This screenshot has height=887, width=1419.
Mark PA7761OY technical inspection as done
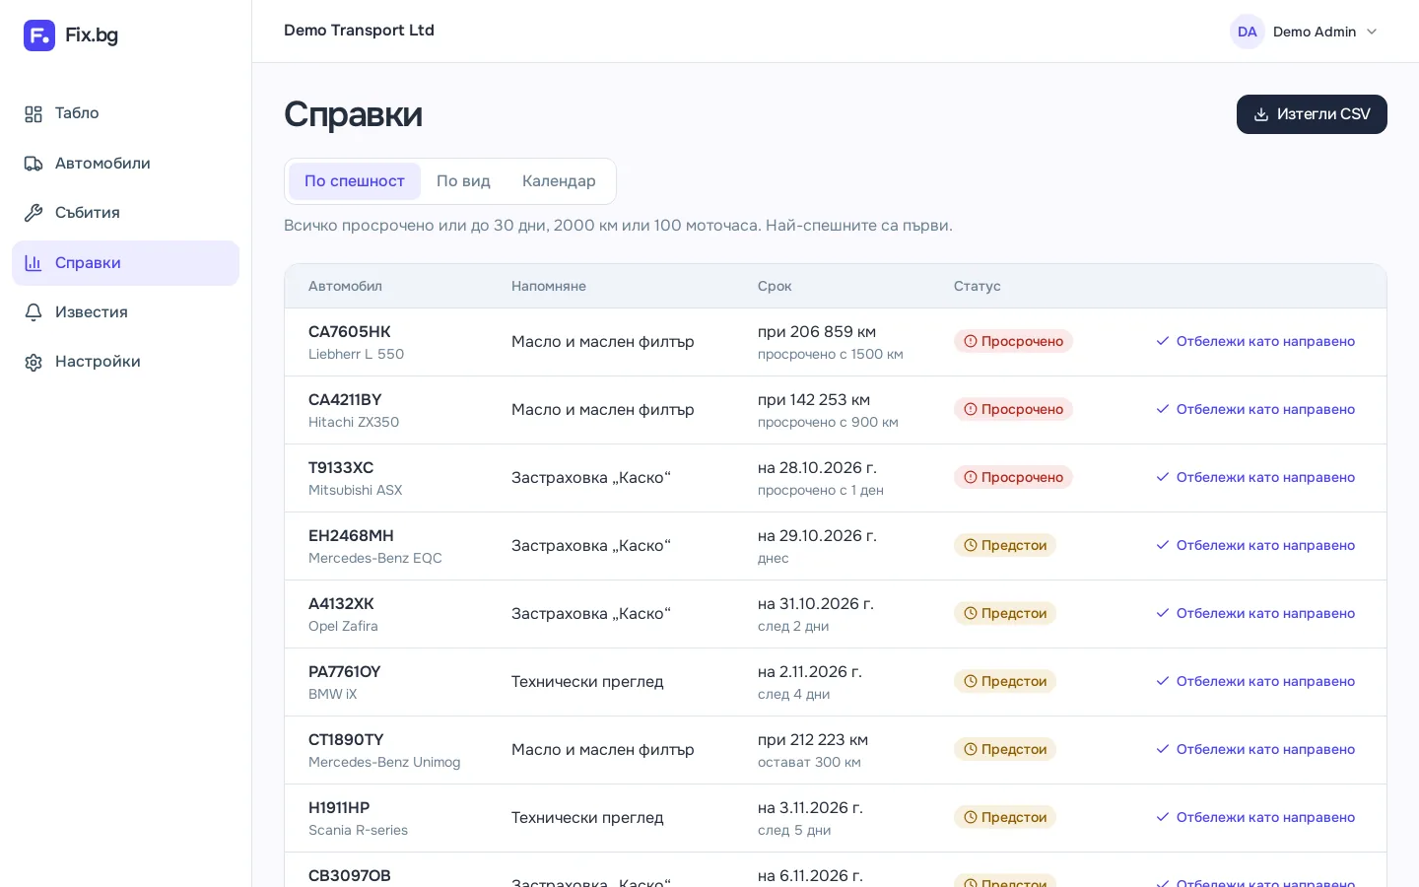click(x=1255, y=681)
